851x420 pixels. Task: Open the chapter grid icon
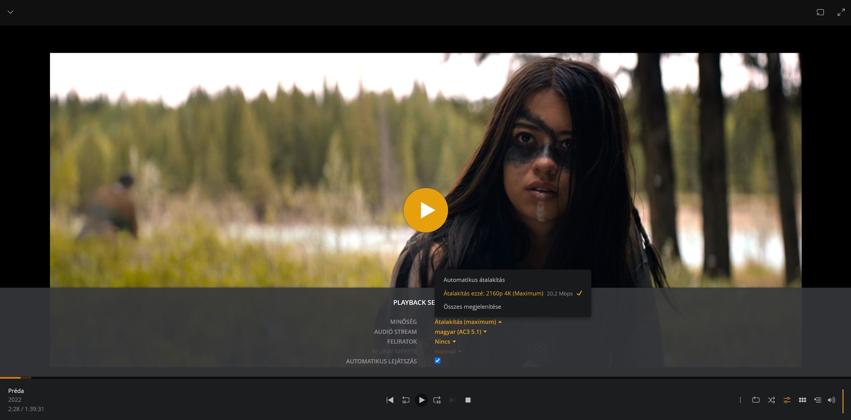(x=802, y=400)
